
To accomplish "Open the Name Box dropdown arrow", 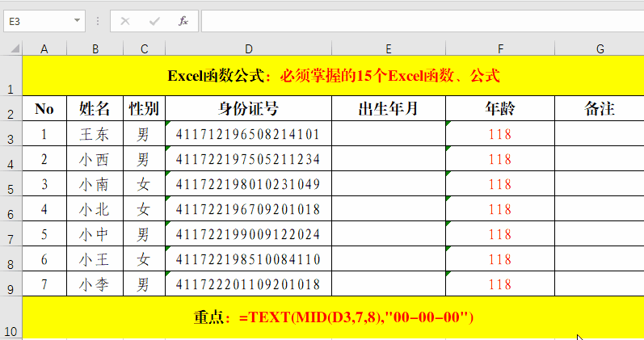I will [x=77, y=21].
